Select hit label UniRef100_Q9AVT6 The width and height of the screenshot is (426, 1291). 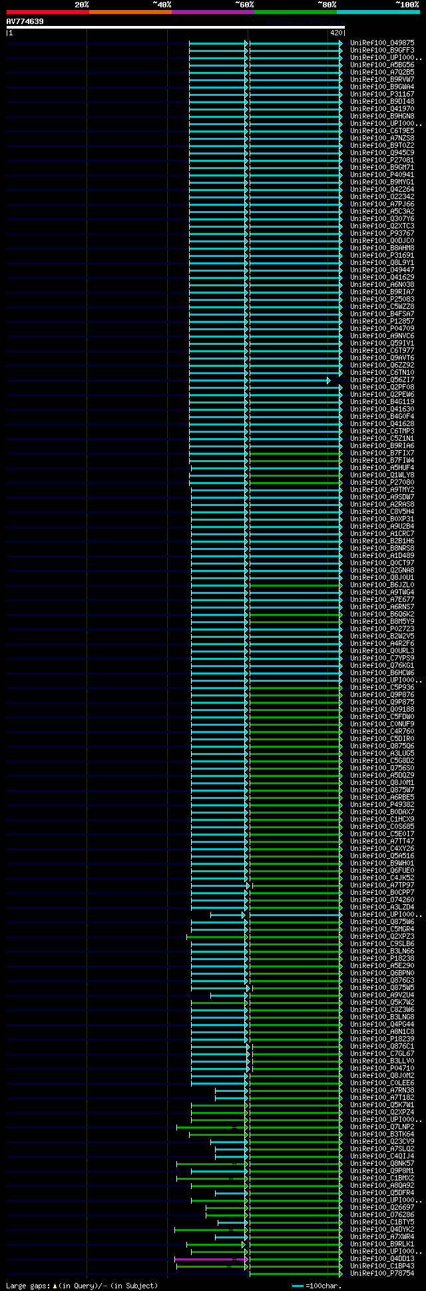point(382,358)
